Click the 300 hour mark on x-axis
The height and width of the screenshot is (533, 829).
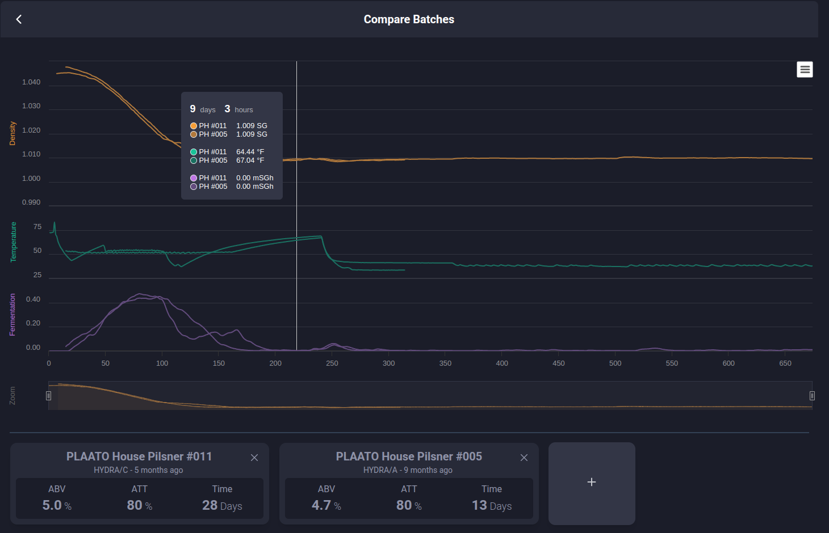click(x=388, y=363)
